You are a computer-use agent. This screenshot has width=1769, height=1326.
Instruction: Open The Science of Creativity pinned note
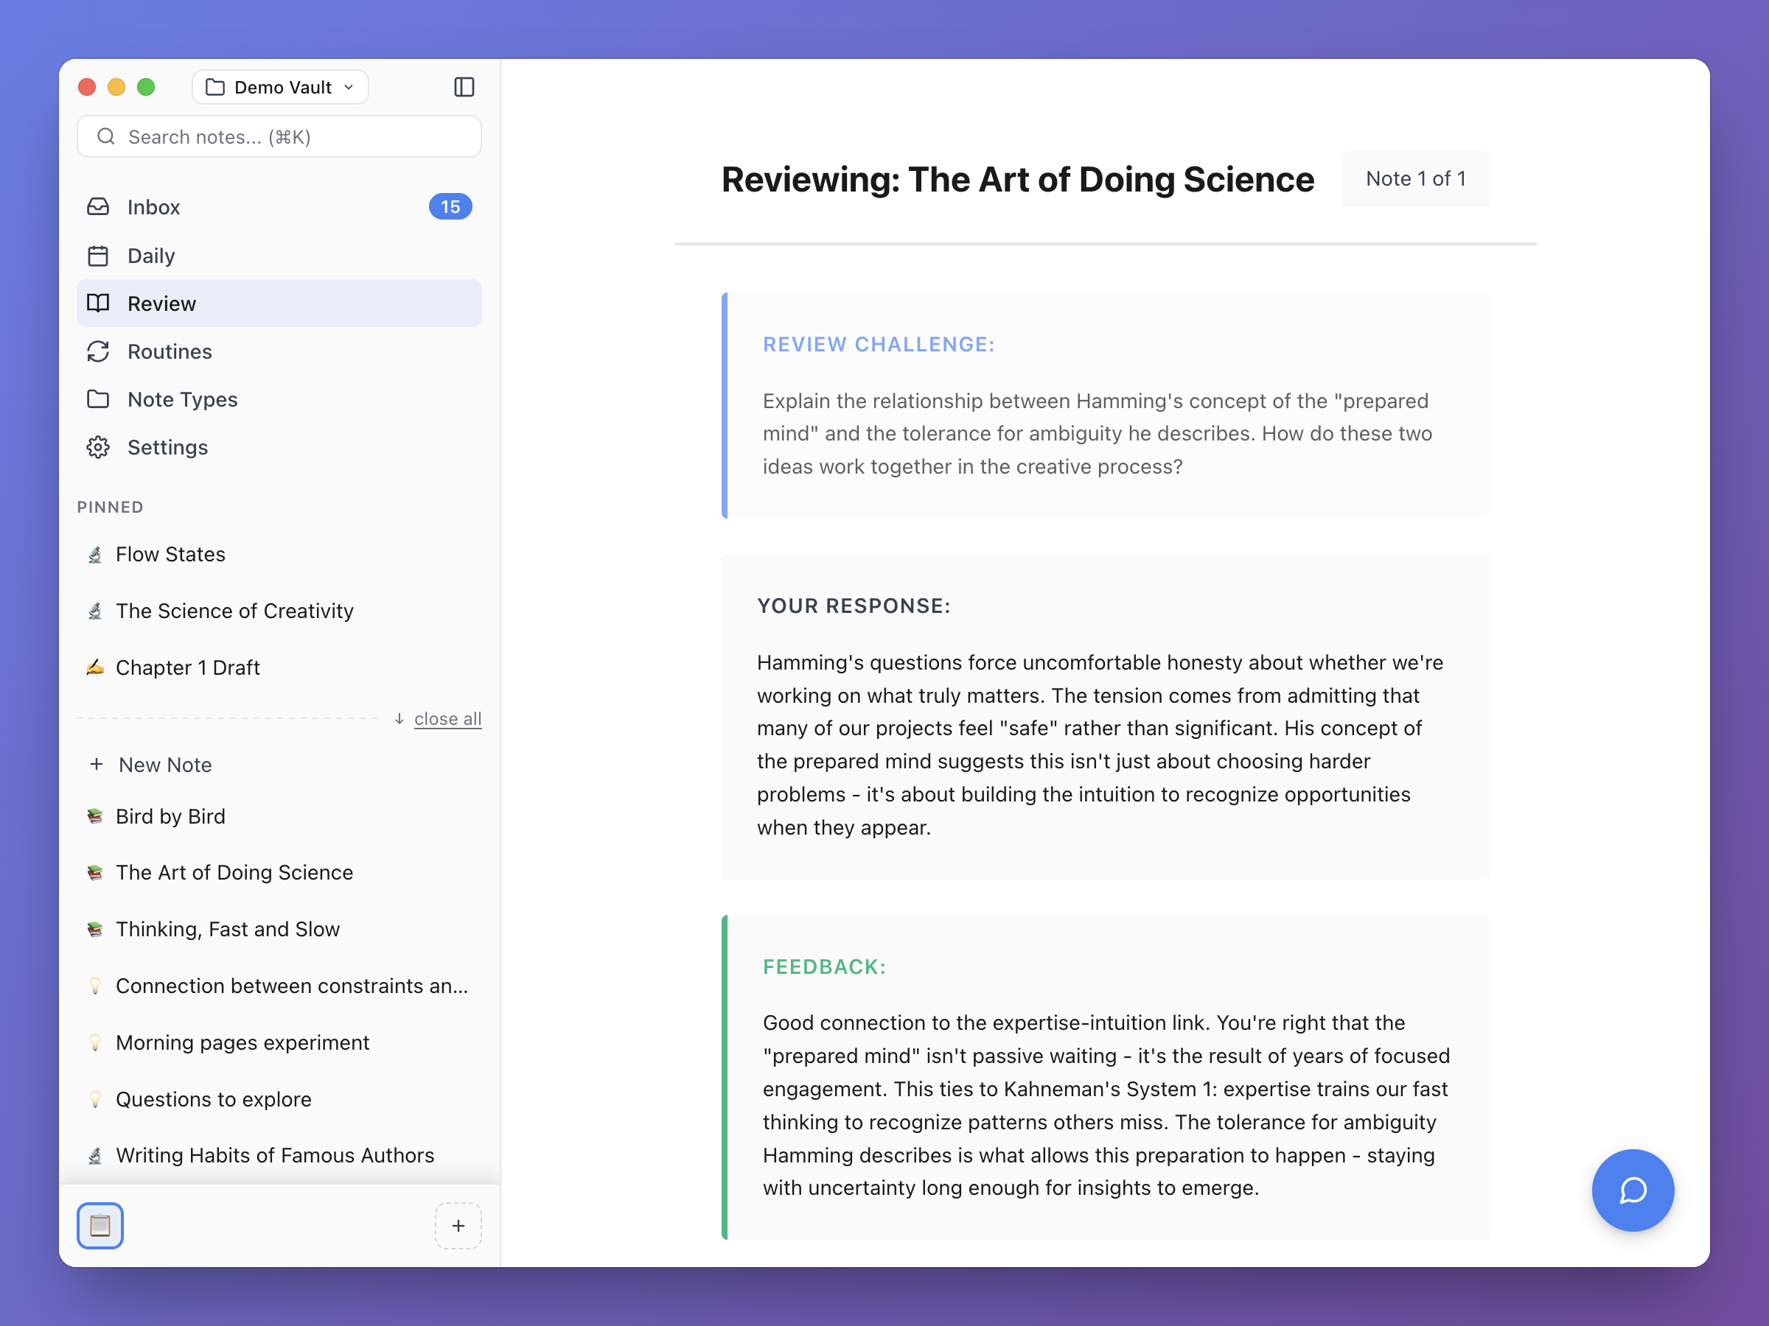(234, 610)
